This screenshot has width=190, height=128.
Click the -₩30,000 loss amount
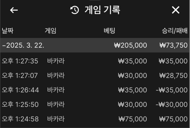(x=172, y=105)
